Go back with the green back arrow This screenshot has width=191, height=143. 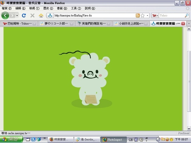5,16
